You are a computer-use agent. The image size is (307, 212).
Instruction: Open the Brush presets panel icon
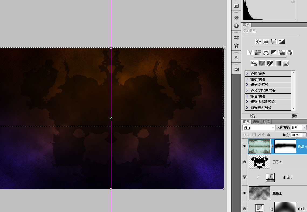coord(236,37)
